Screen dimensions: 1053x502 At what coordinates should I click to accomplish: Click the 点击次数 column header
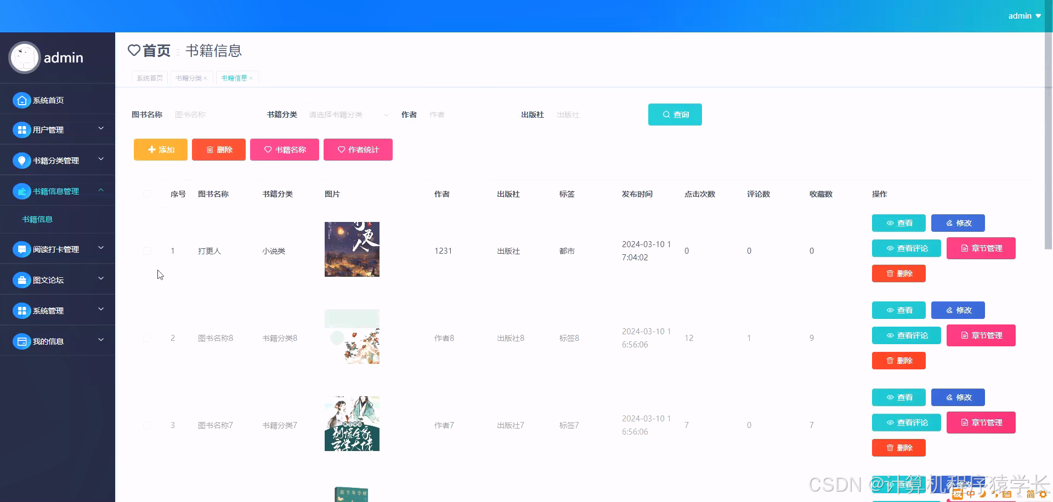[x=700, y=194]
